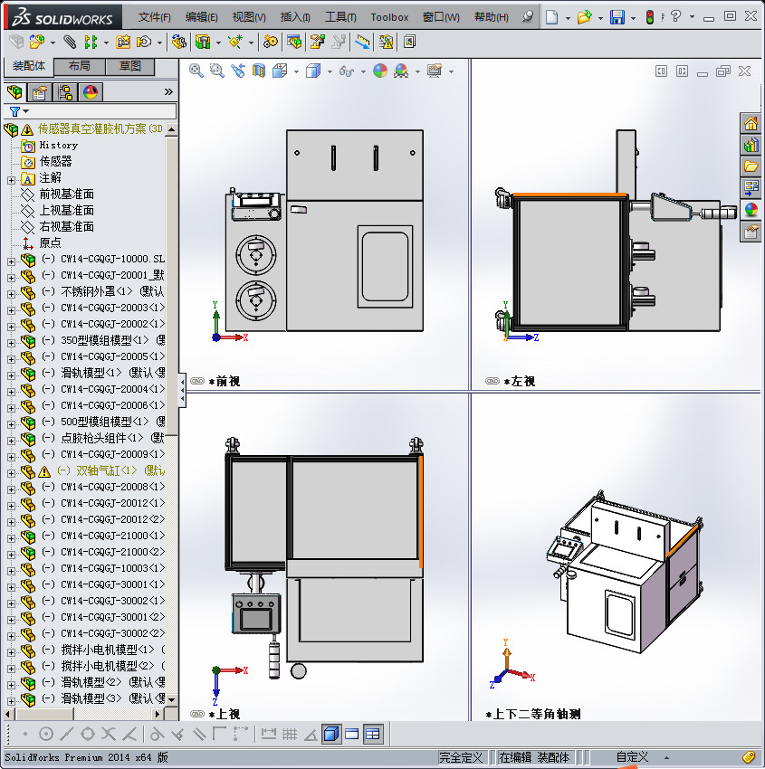Open the 视图(V) menu
765x769 pixels.
point(249,17)
